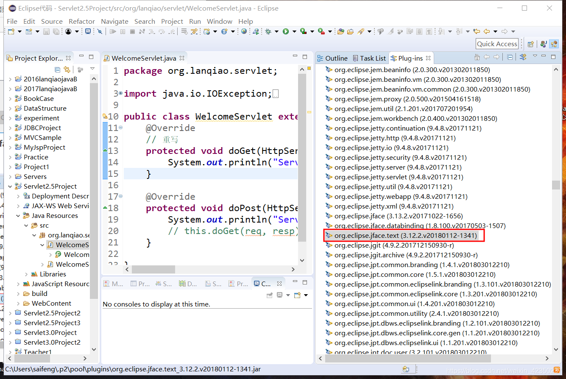Image resolution: width=566 pixels, height=379 pixels.
Task: Open the Refactor menu
Action: (x=82, y=21)
